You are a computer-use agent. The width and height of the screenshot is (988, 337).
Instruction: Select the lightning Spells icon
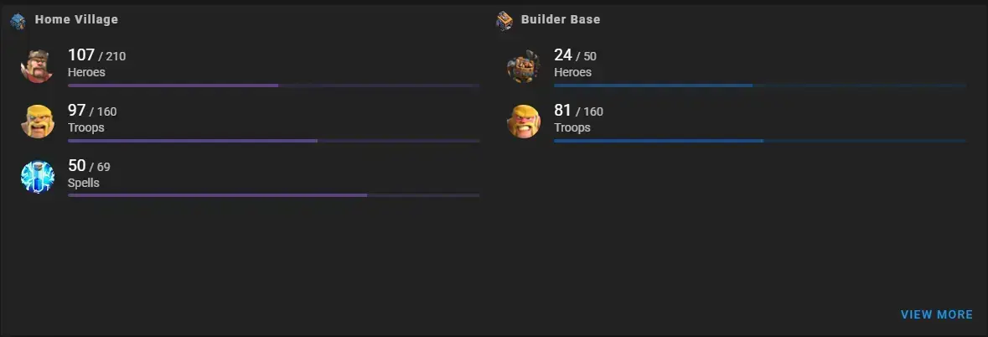pyautogui.click(x=37, y=176)
